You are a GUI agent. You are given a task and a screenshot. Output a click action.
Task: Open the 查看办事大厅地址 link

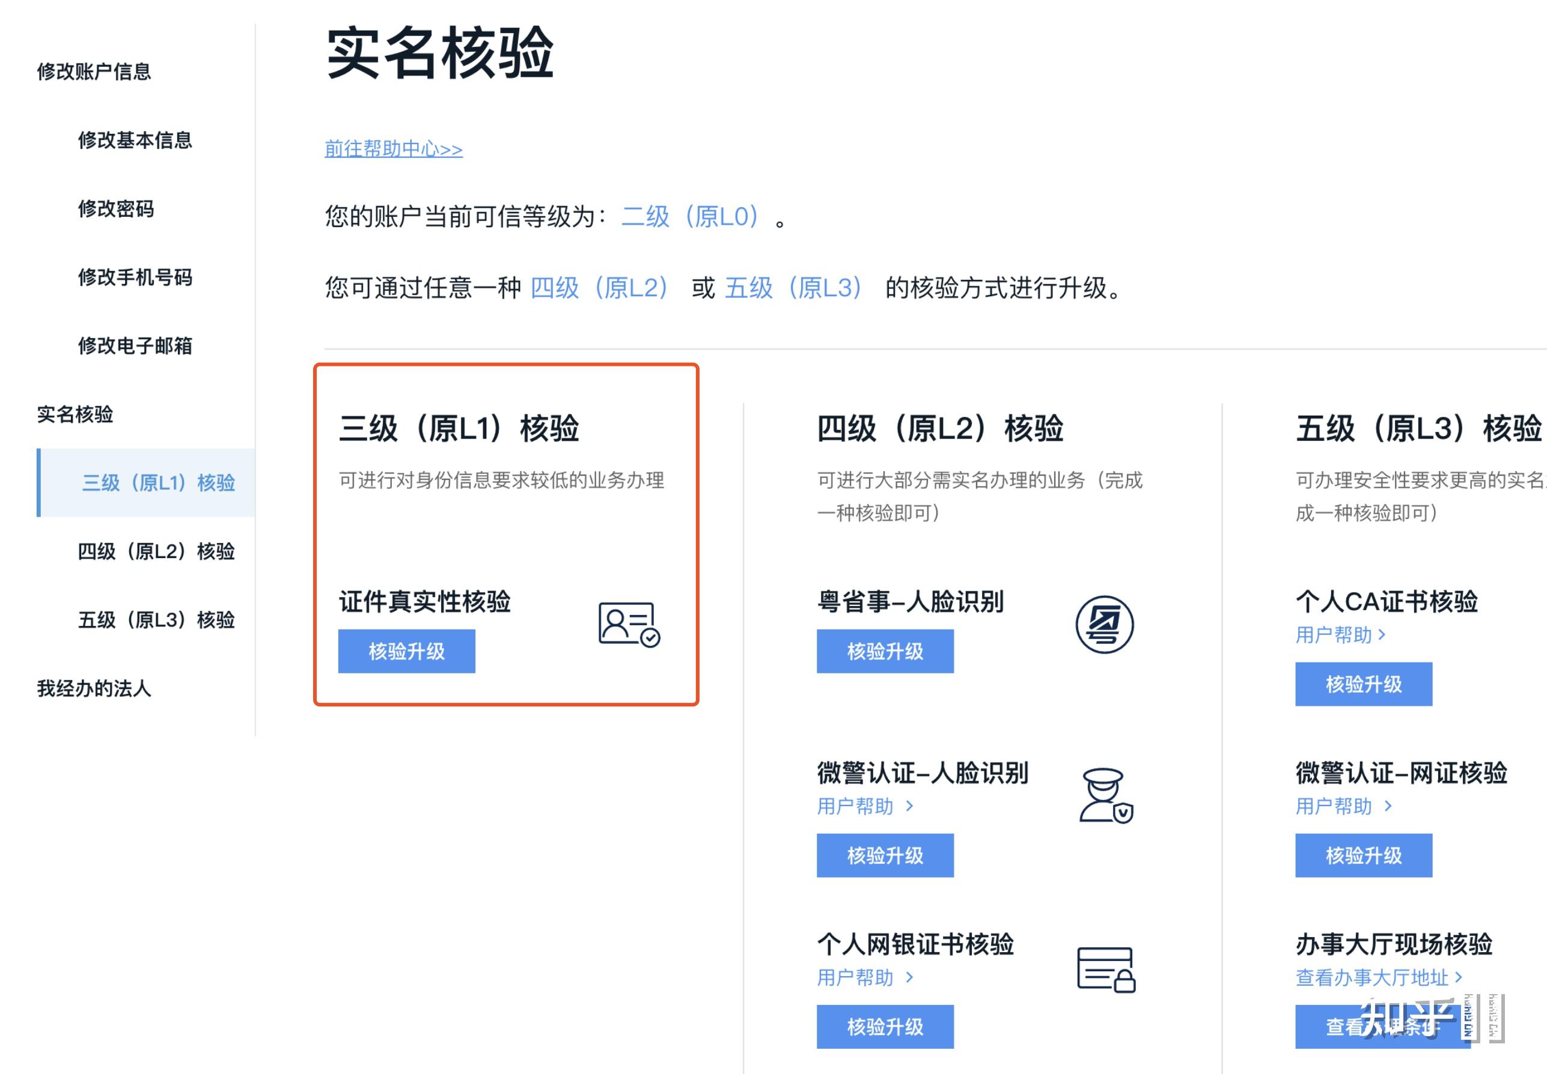pos(1379,978)
